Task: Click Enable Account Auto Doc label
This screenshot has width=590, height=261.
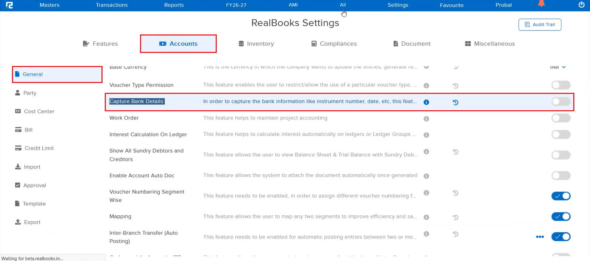Action: point(142,175)
